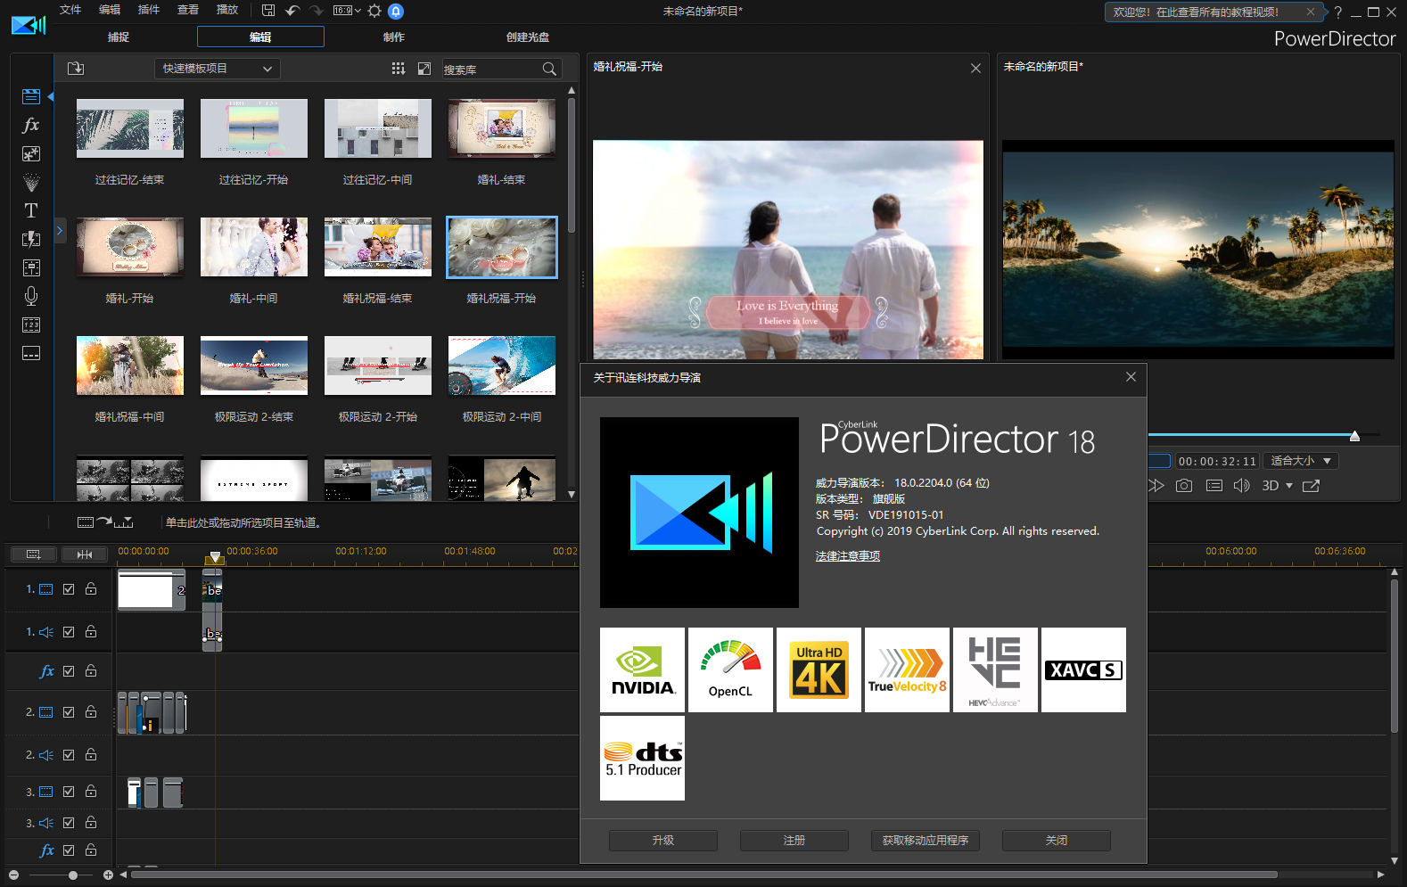Click the 获取移动应用程序 button

click(x=926, y=841)
